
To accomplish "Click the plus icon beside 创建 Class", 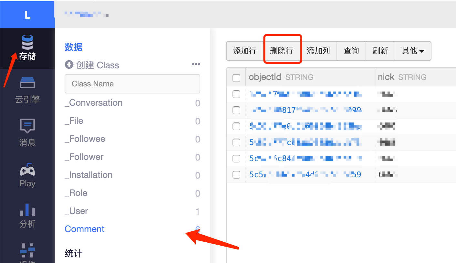I will point(69,65).
